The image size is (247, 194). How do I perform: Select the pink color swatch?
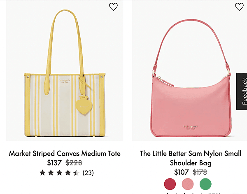pos(188,184)
